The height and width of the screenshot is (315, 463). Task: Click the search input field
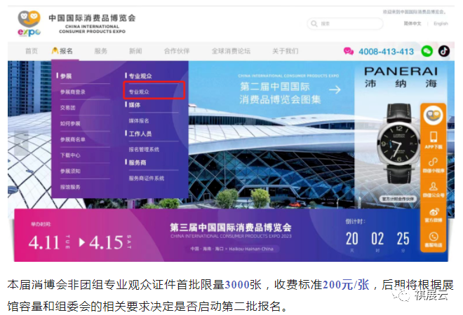click(345, 24)
